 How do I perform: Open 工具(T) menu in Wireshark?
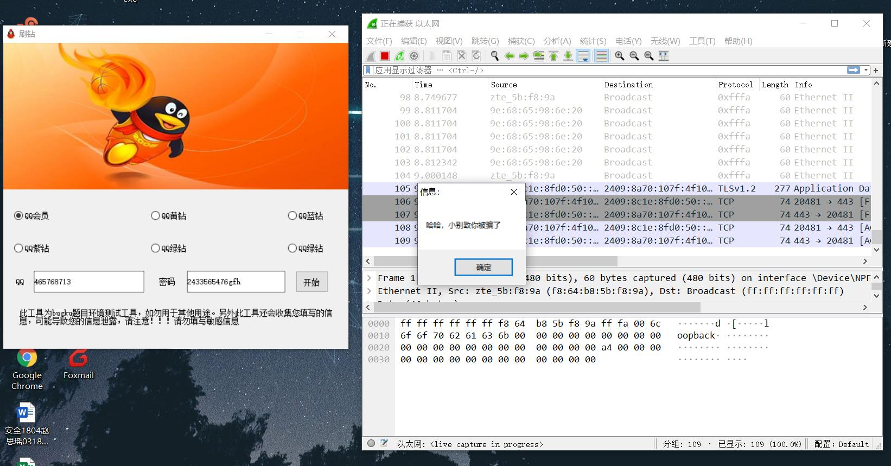click(x=702, y=41)
